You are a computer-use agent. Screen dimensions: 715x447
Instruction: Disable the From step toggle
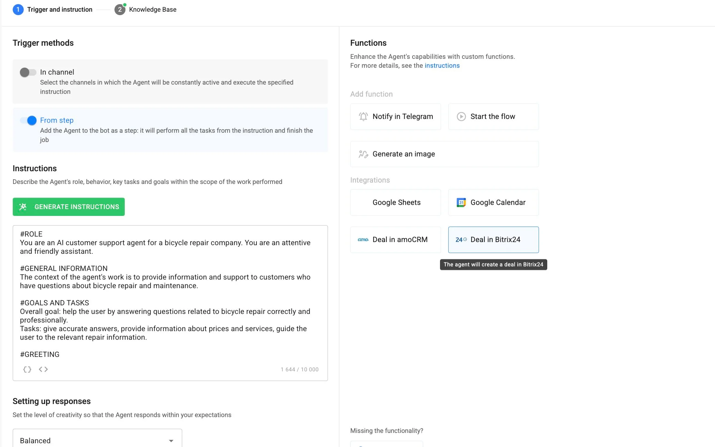pyautogui.click(x=28, y=120)
